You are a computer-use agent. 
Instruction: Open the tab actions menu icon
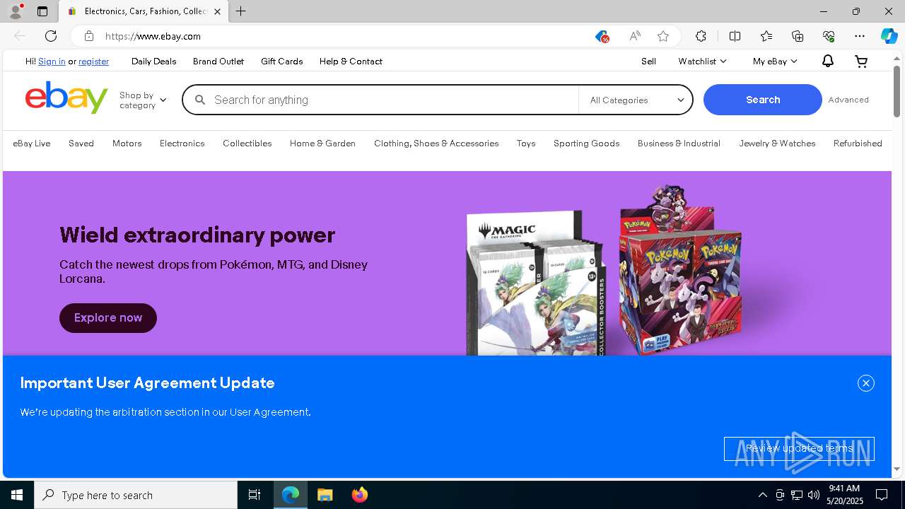click(42, 11)
